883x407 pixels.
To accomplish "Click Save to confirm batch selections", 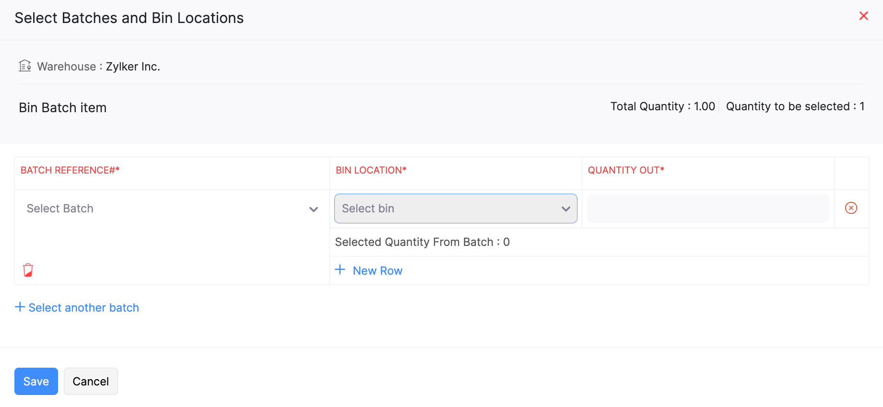I will 35,381.
